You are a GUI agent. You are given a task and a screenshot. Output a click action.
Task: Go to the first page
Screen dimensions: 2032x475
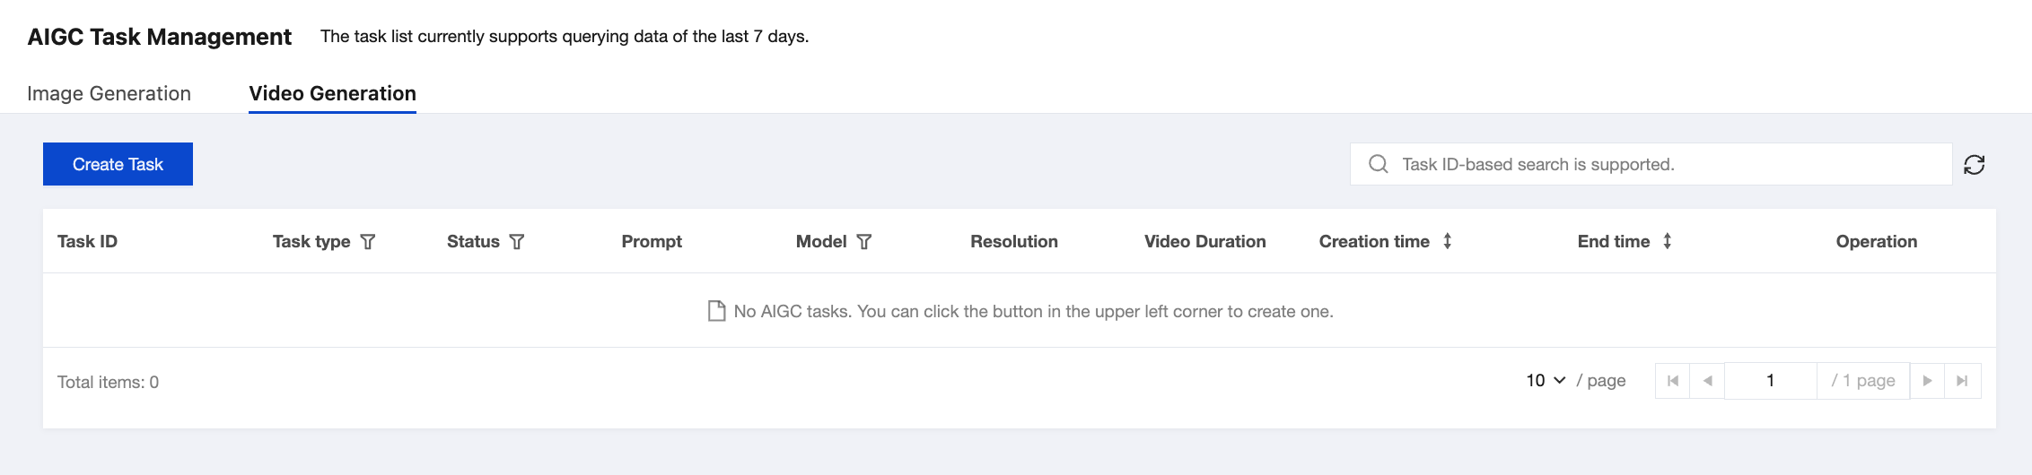pyautogui.click(x=1672, y=381)
